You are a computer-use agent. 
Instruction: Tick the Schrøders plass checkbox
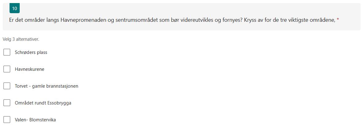point(7,52)
